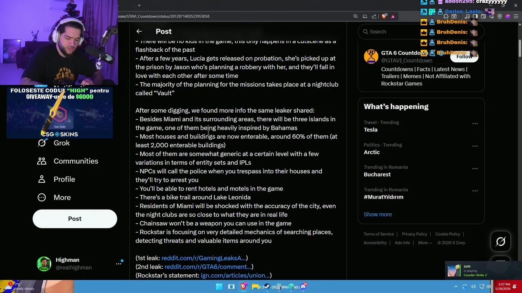Open the ign.com Rockstar statement link
This screenshot has height=293, width=522.
(235, 276)
